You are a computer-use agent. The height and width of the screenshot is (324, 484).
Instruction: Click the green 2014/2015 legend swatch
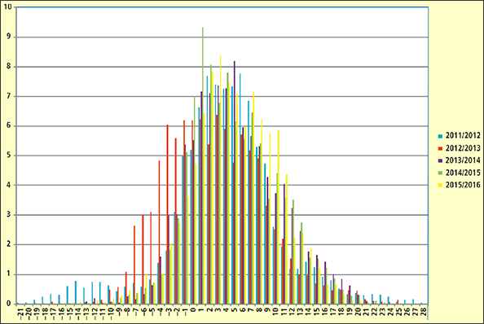(440, 173)
